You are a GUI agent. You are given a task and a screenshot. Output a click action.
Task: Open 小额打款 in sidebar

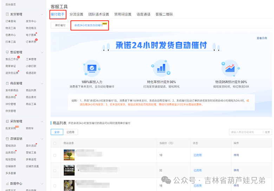point(31,66)
